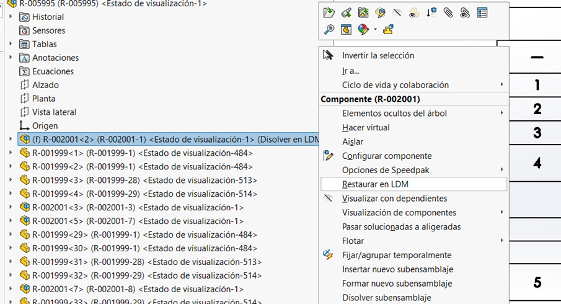Select R-001999<32> (R-001999-29) tree row
The height and width of the screenshot is (304, 561).
[141, 275]
